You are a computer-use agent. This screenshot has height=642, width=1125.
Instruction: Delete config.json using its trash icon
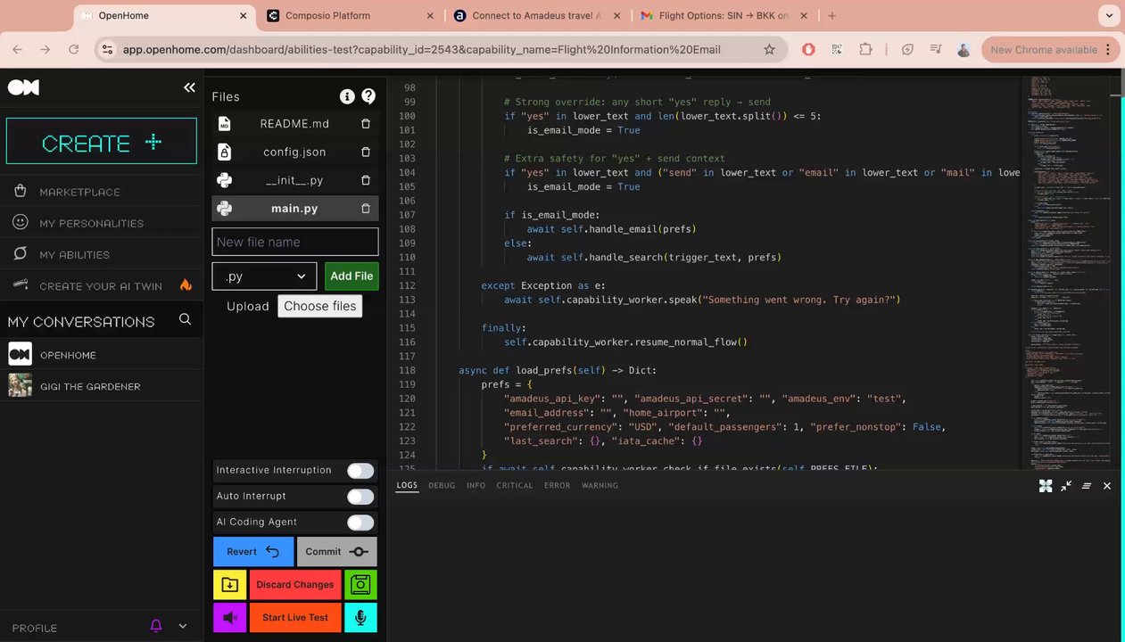point(366,152)
